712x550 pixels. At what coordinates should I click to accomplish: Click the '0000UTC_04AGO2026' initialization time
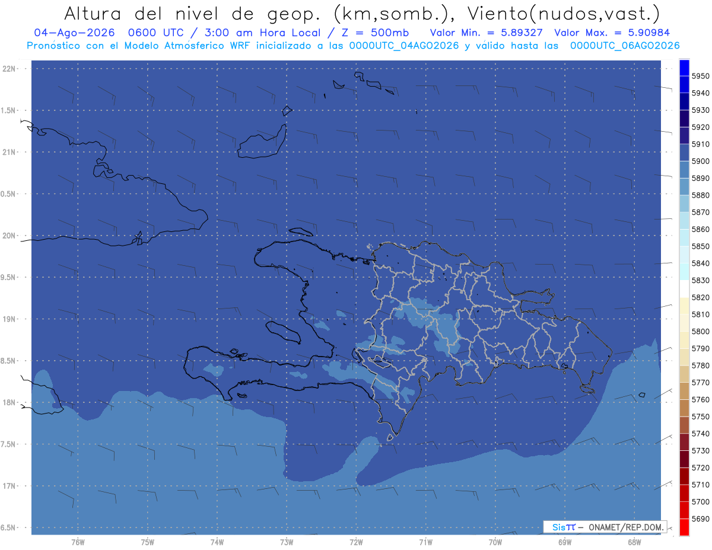404,45
